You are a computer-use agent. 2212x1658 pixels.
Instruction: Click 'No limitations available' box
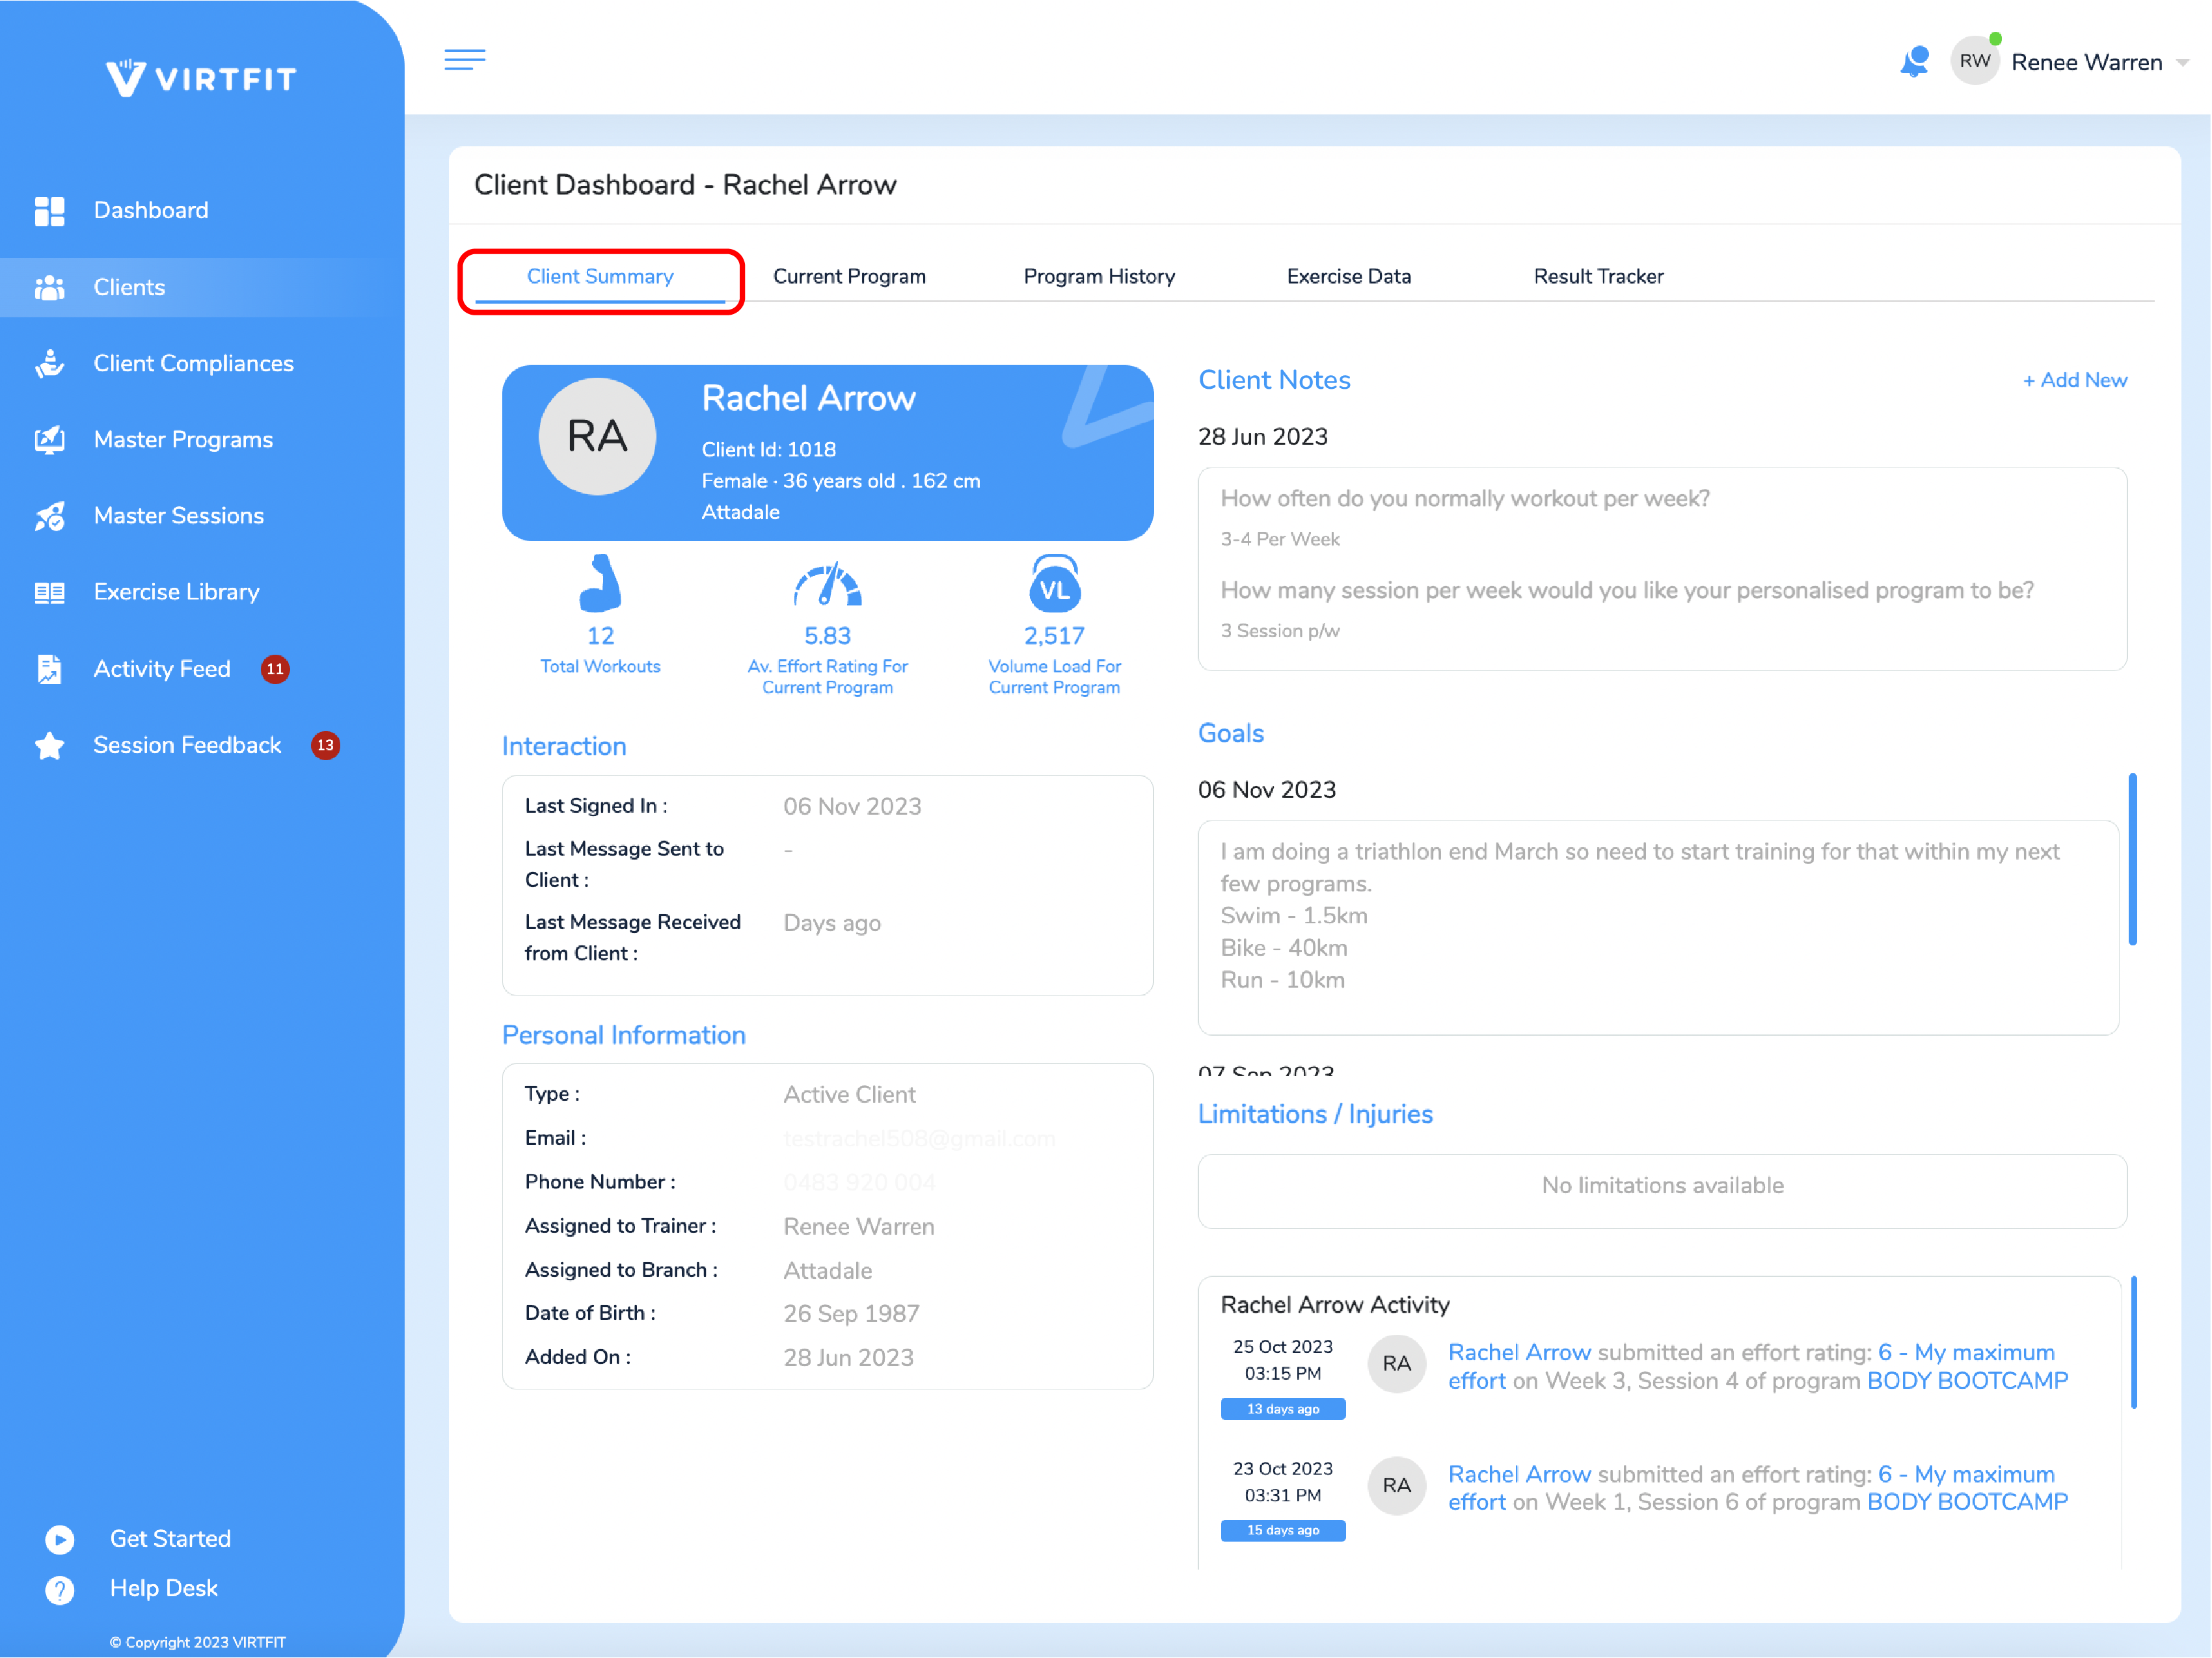tap(1662, 1192)
